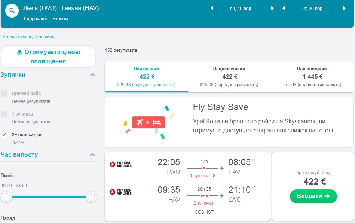Go to next return date arrow

[x=344, y=9]
